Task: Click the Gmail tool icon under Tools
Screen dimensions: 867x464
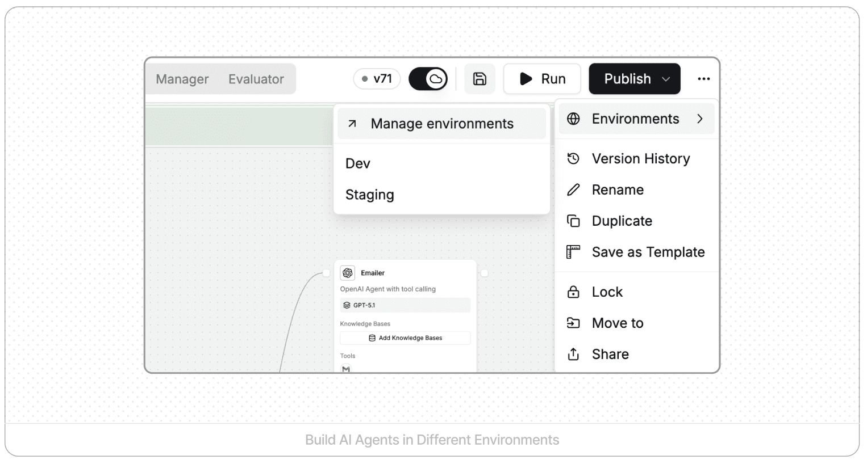Action: pyautogui.click(x=346, y=369)
